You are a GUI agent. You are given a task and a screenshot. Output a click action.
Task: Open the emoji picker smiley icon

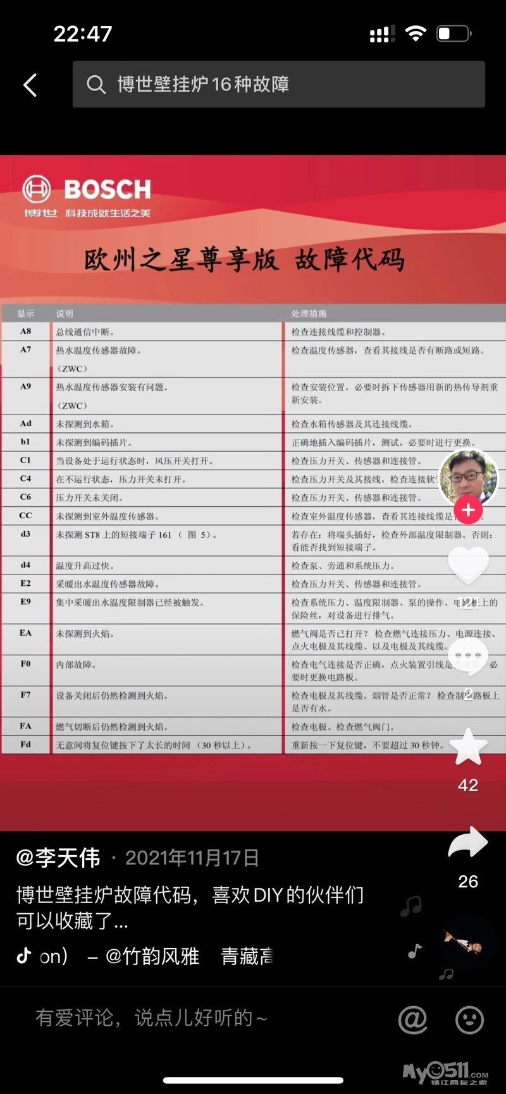click(469, 1019)
